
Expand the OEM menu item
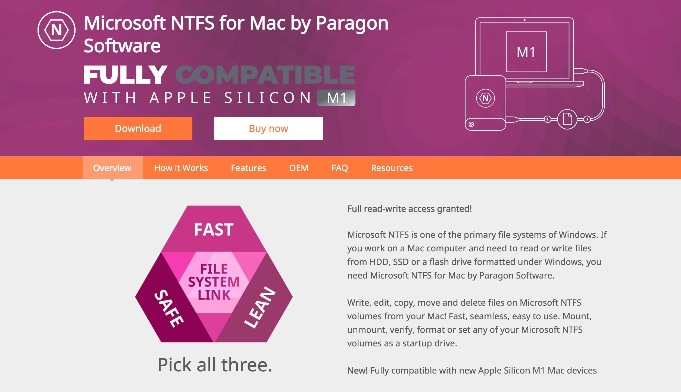(299, 168)
